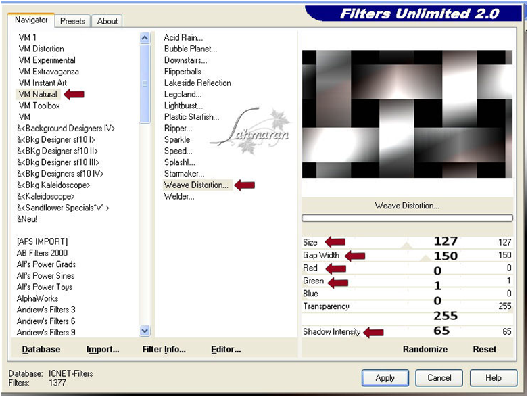Viewport: 528px width, 397px height.
Task: Choose Lightburst... filter
Action: 183,106
